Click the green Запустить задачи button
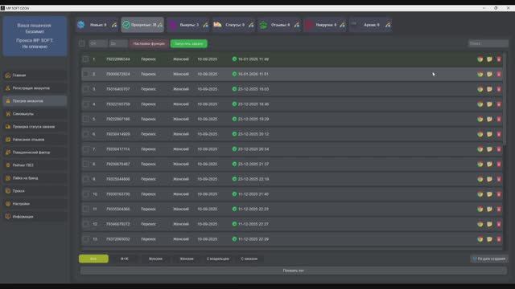The image size is (515, 289). (189, 43)
